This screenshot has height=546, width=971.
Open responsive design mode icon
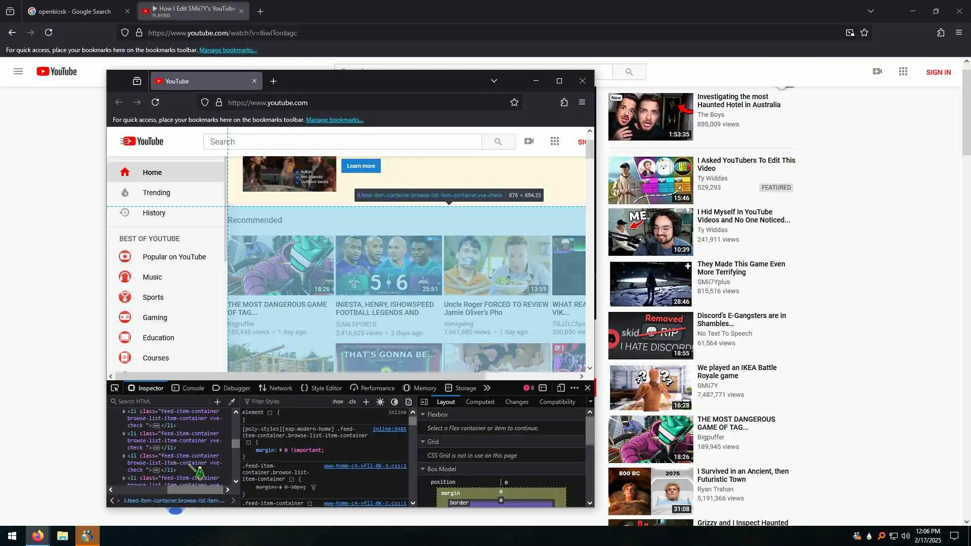click(x=561, y=388)
